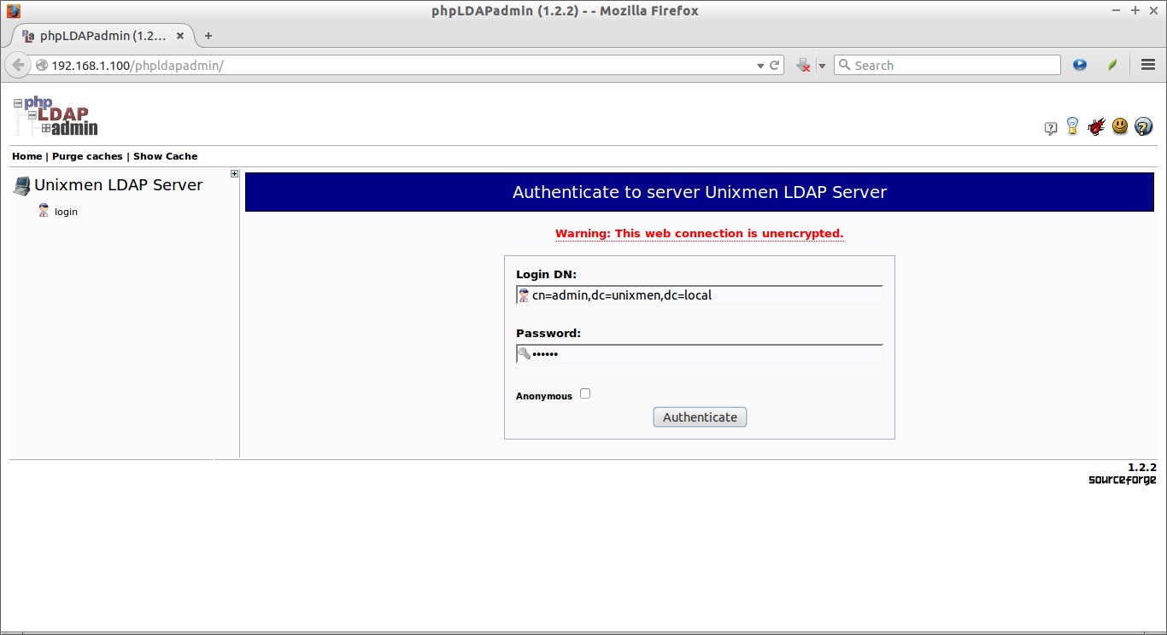Open the forum speech-bubble question icon

(x=1051, y=128)
